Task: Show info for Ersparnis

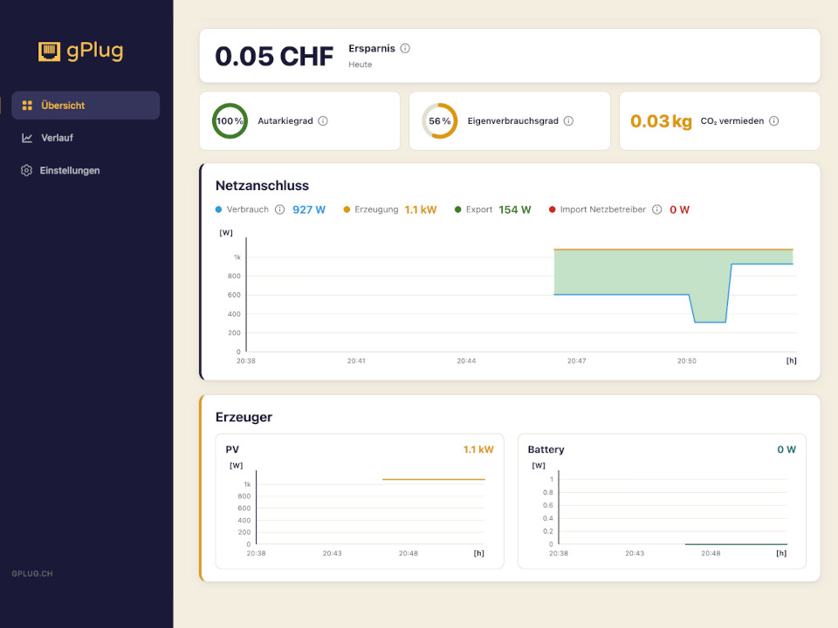Action: [x=405, y=48]
